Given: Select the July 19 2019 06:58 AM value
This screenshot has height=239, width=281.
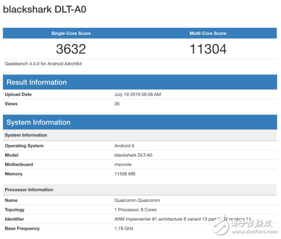Looking at the screenshot, I should 138,94.
